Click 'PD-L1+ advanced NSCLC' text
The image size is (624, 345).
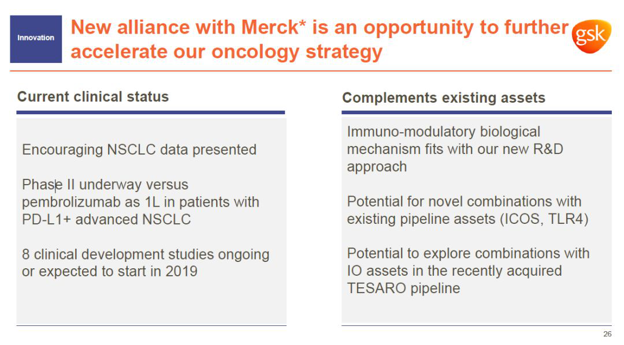(106, 219)
